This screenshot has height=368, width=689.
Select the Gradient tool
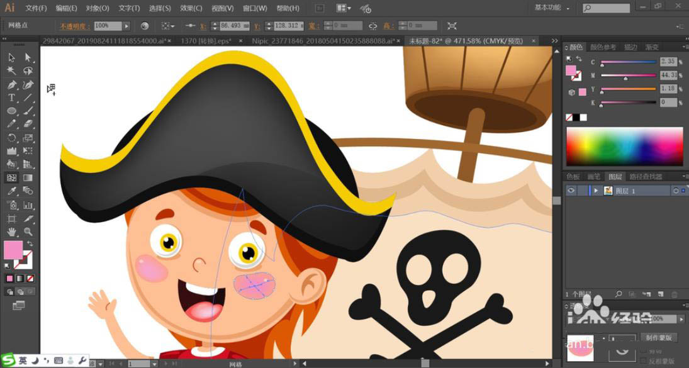28,178
